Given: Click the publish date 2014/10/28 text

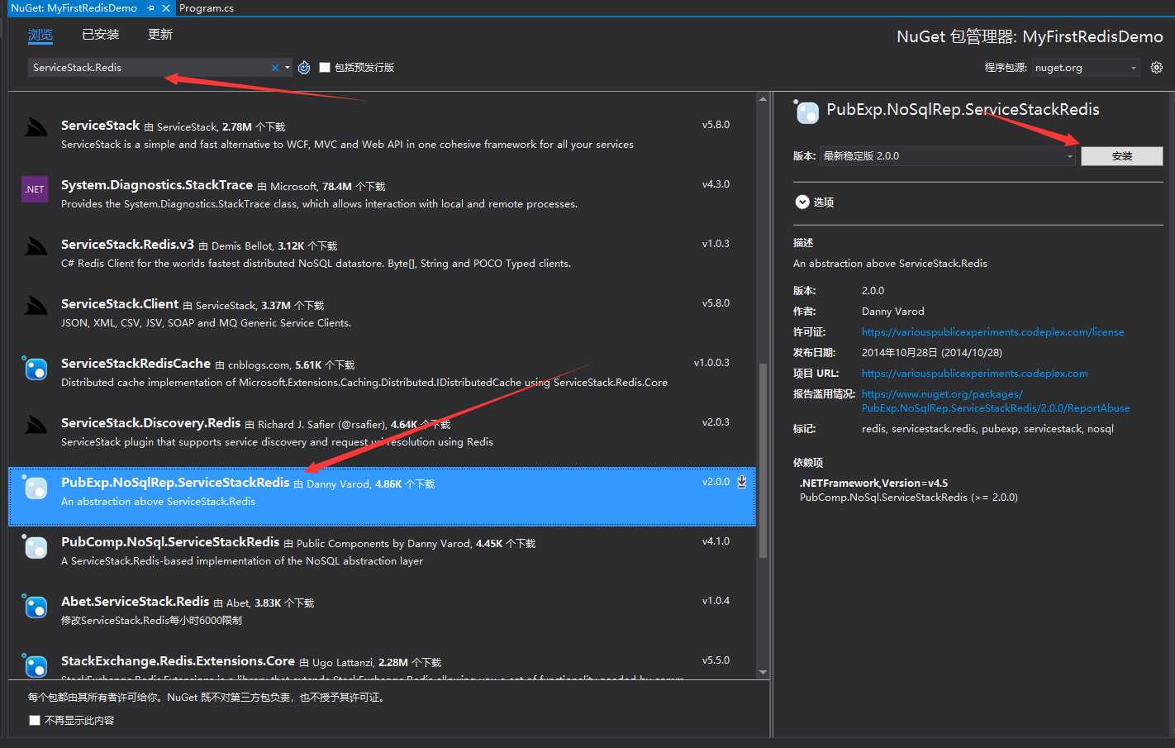Looking at the screenshot, I should coord(931,353).
